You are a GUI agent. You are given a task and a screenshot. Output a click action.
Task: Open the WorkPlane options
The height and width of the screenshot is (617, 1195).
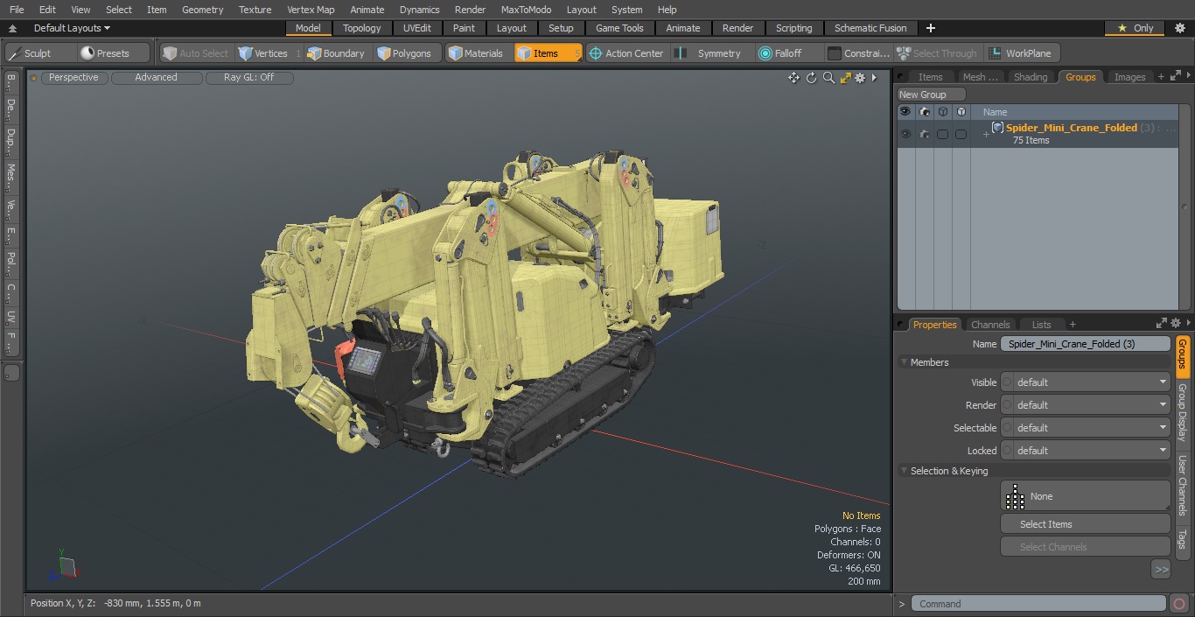1021,53
